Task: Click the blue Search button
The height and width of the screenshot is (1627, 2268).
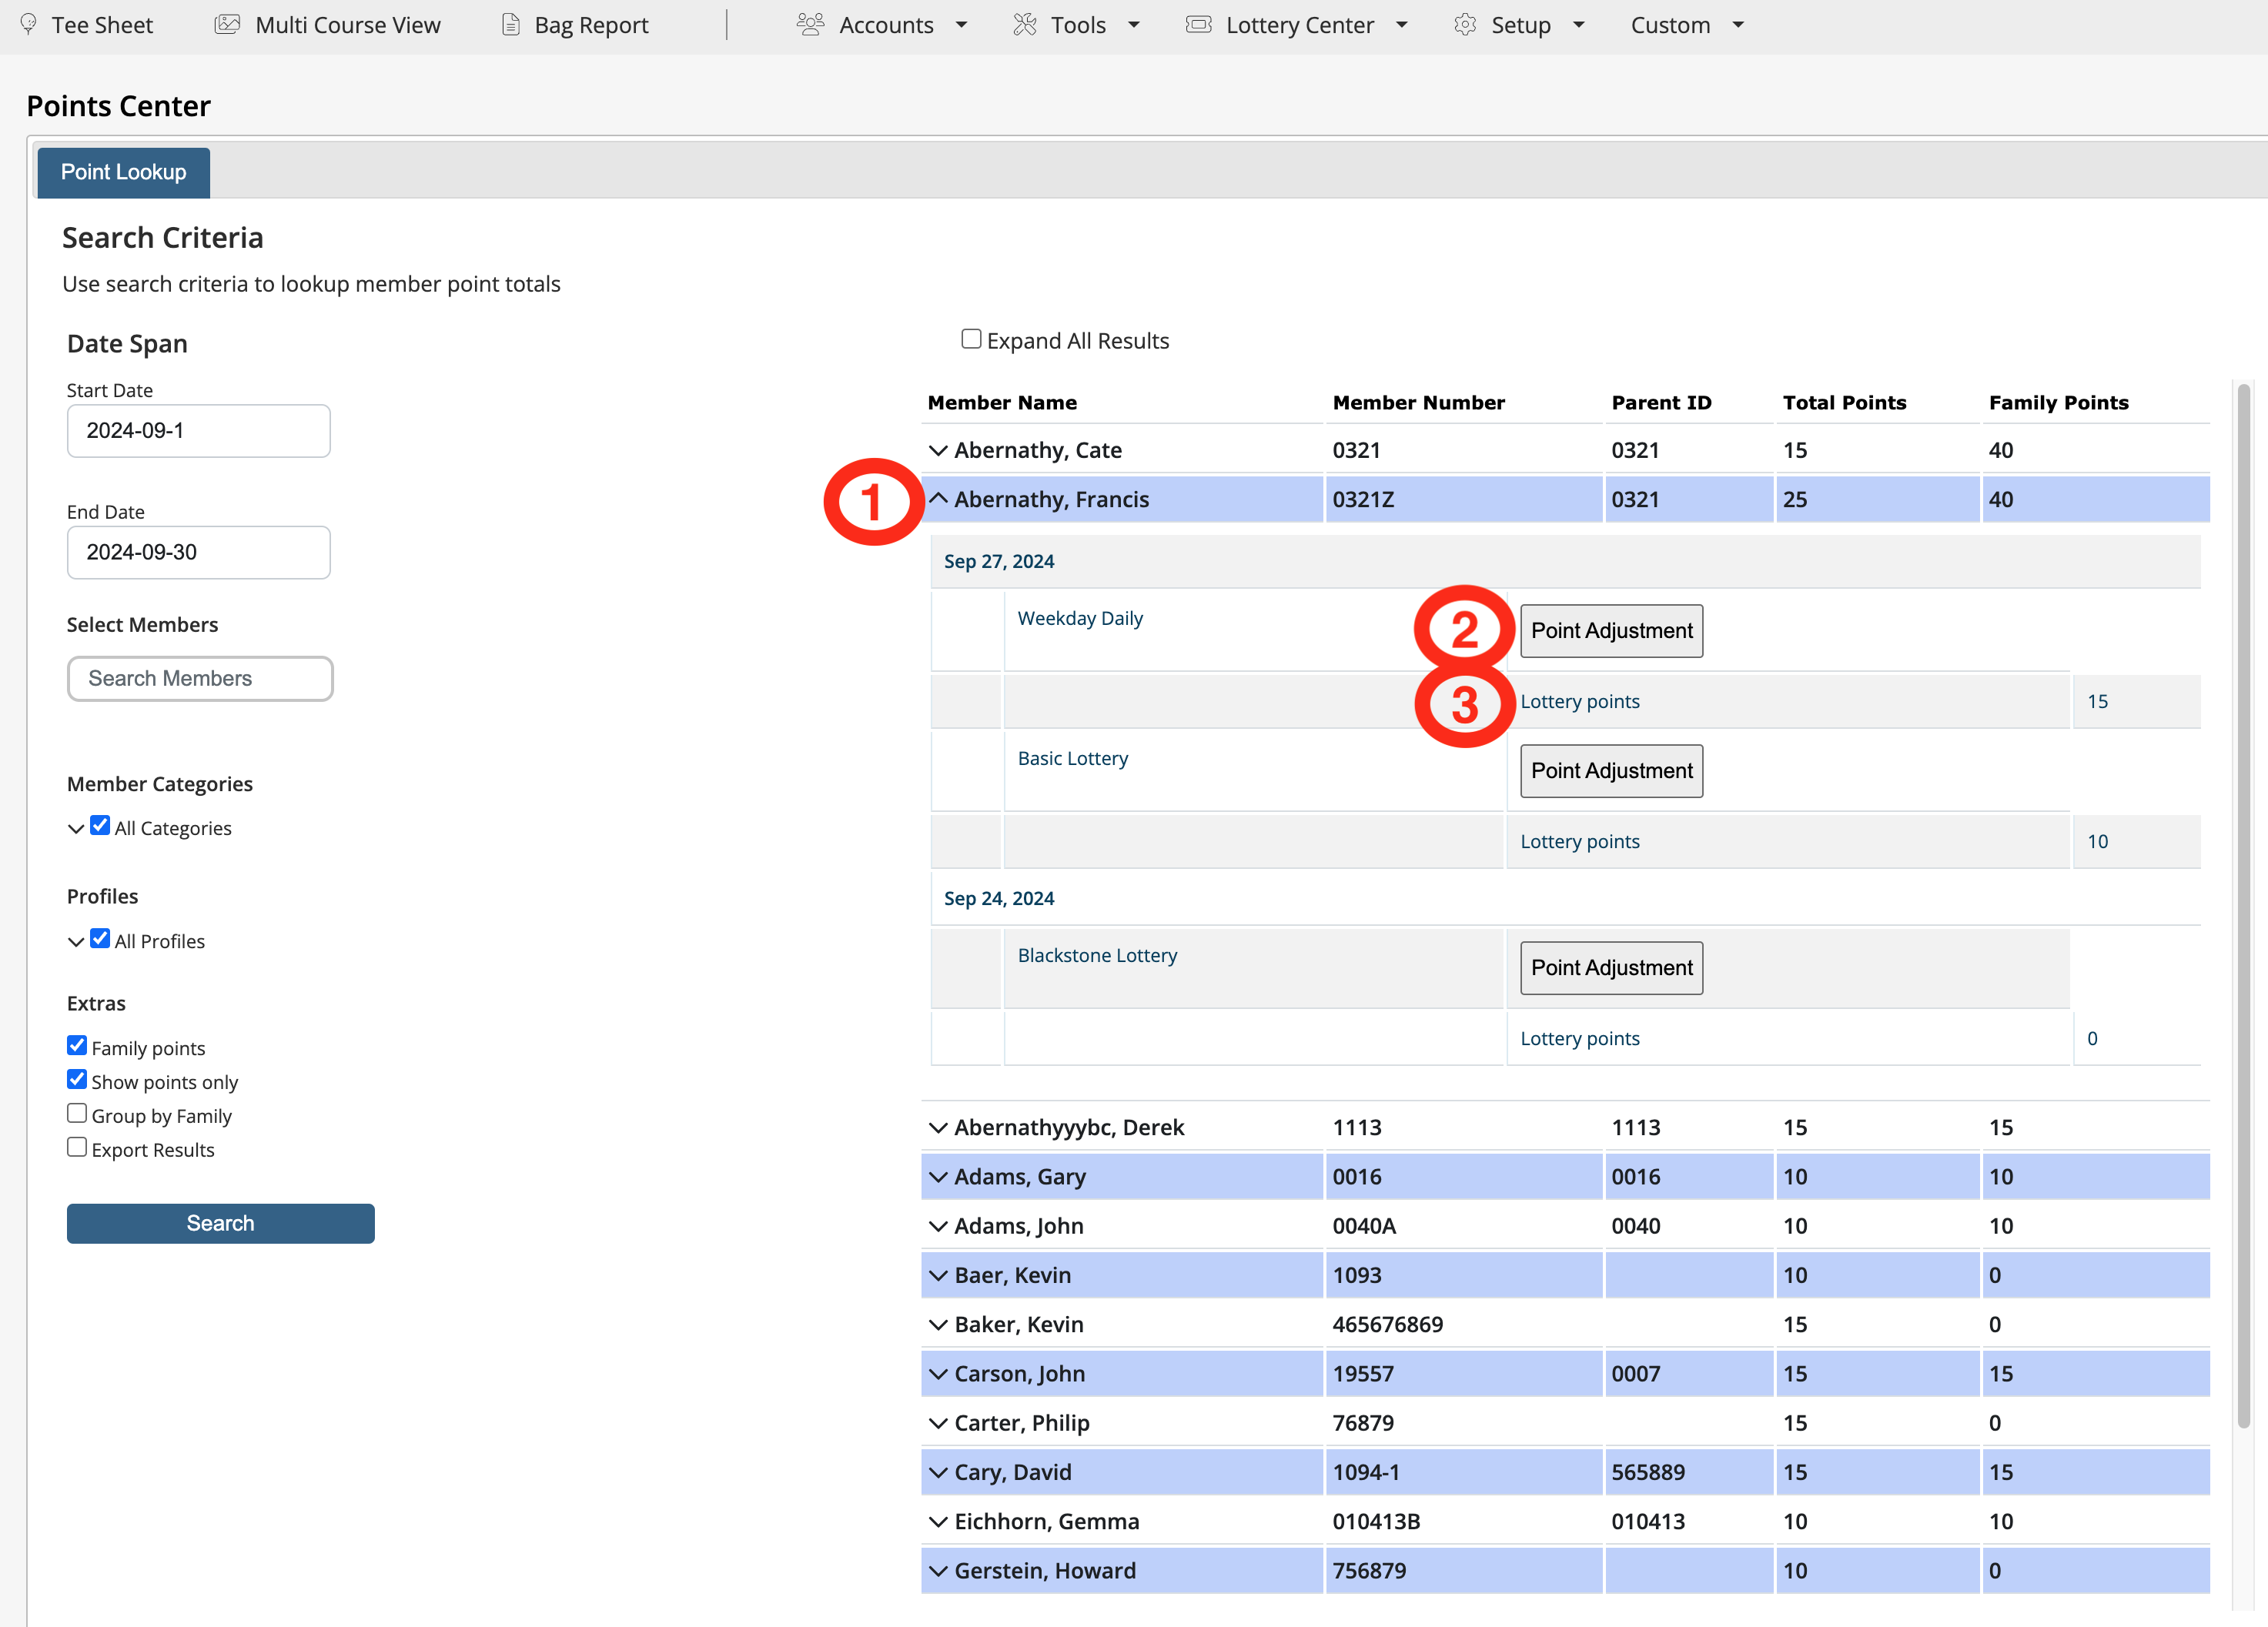Action: click(220, 1223)
